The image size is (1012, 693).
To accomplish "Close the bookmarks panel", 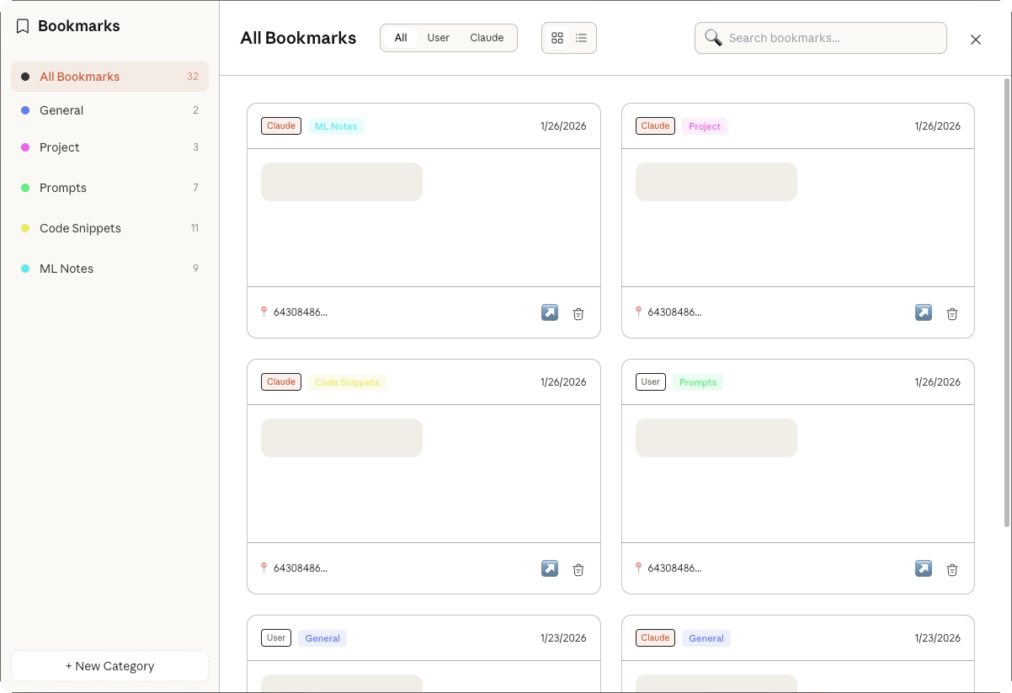I will (x=976, y=40).
